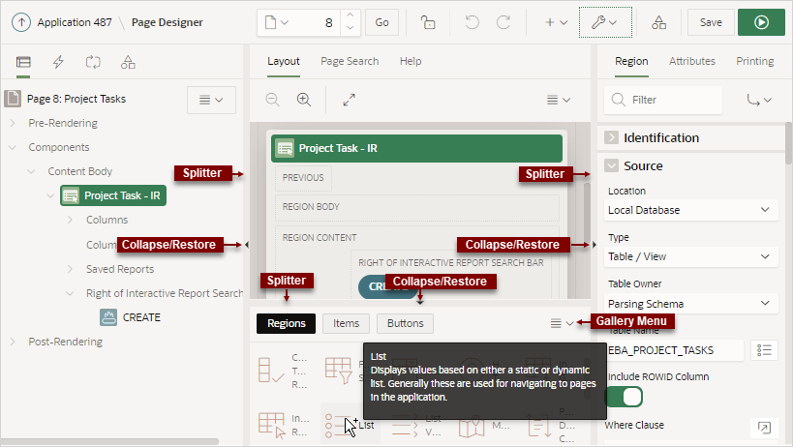Open the Create plus menu
The height and width of the screenshot is (447, 793).
(556, 22)
